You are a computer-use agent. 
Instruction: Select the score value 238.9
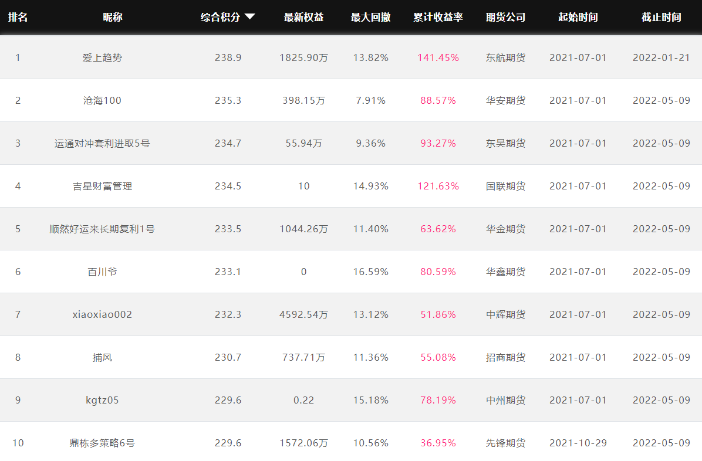[x=228, y=57]
